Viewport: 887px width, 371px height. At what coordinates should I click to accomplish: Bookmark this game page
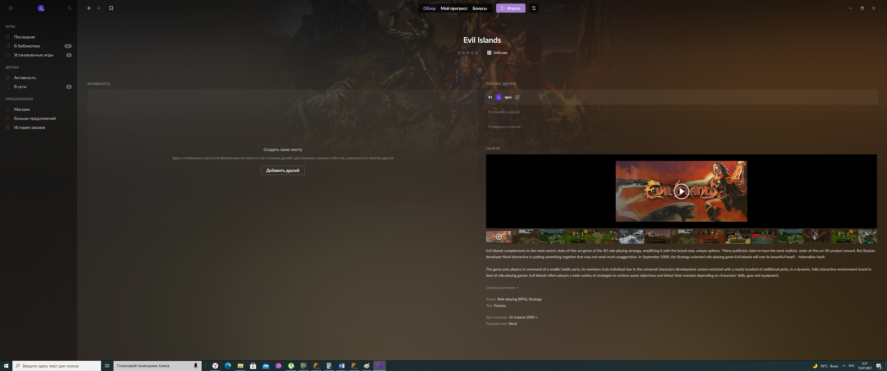point(111,8)
